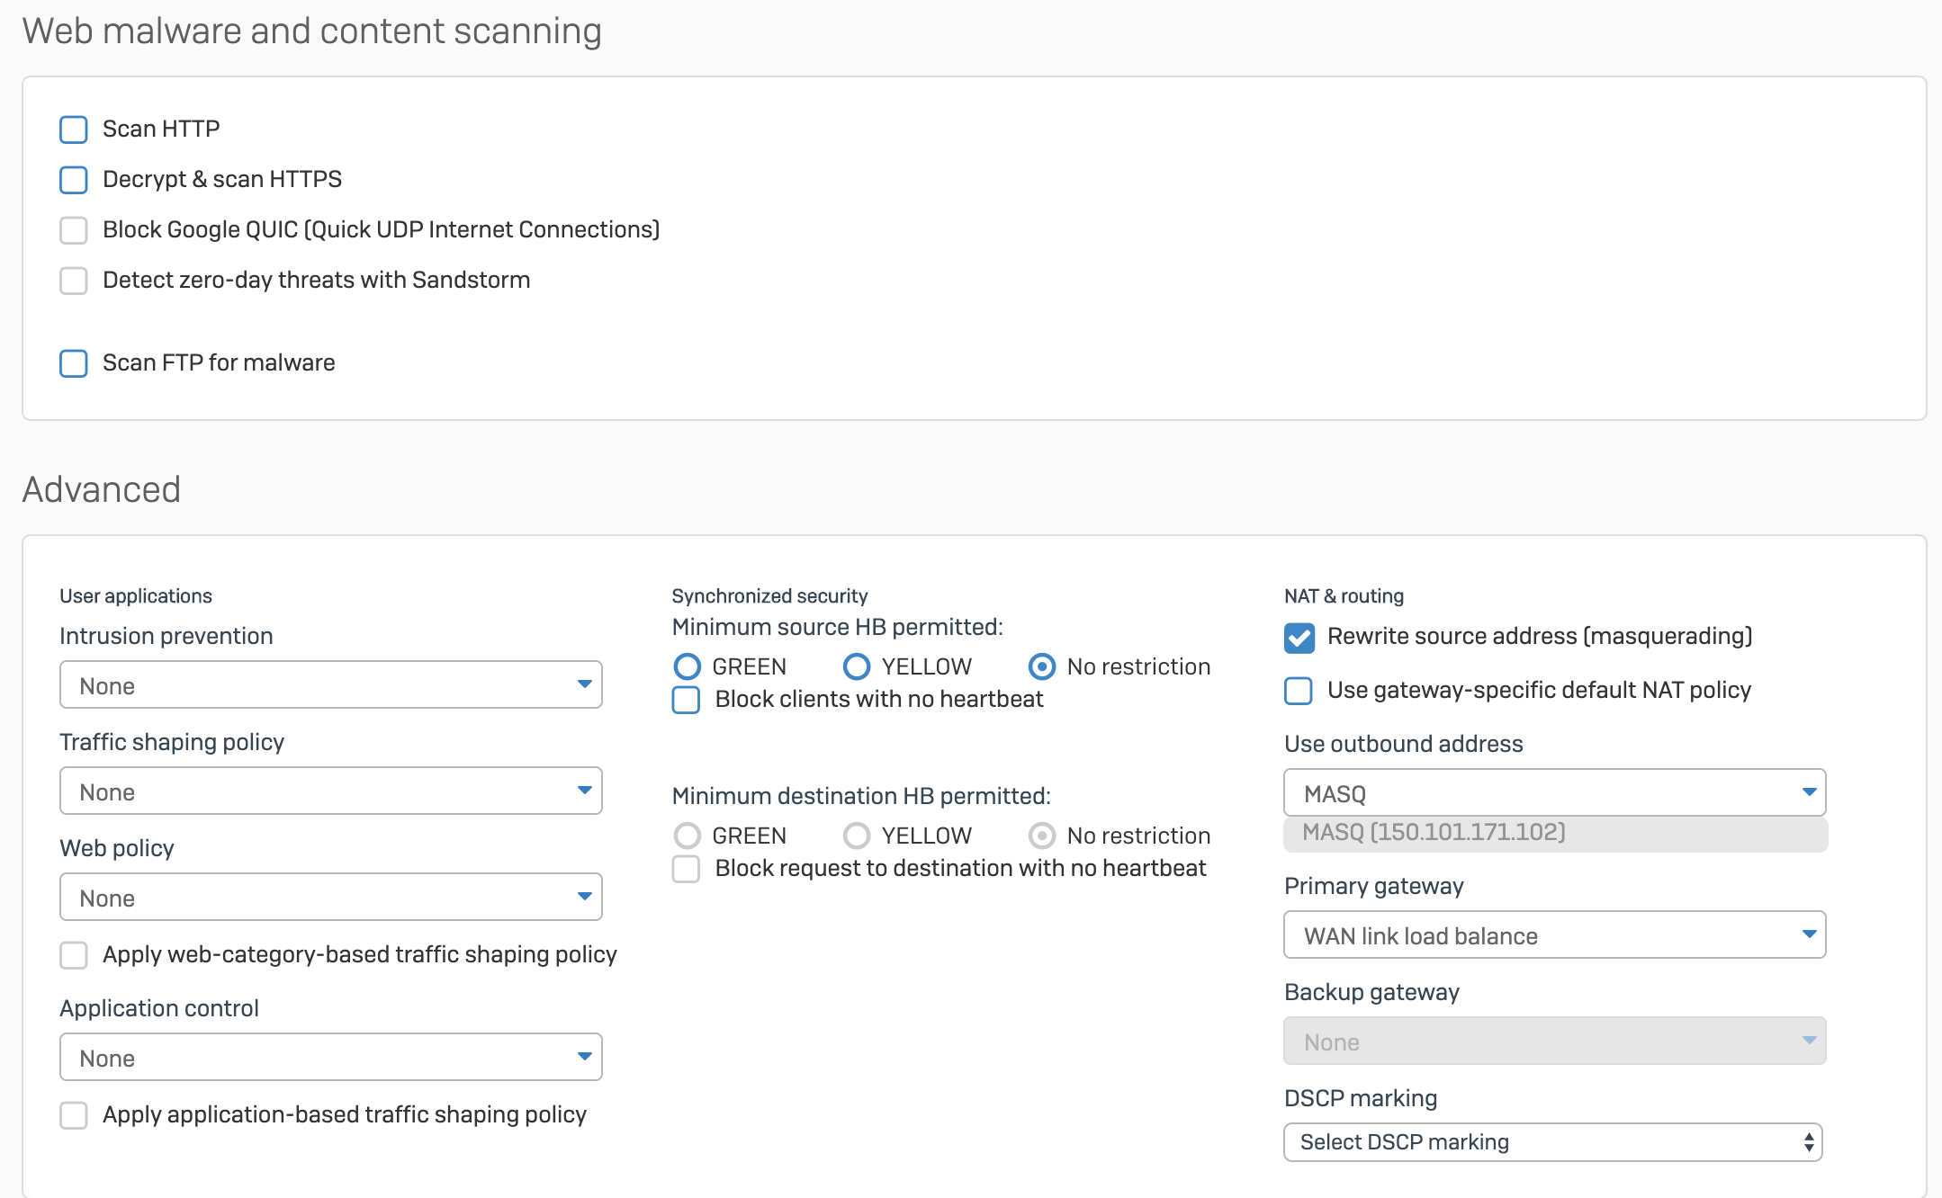Tick Detect zero-day threats with Sandstorm
Screen dimensions: 1942x1198
click(74, 281)
